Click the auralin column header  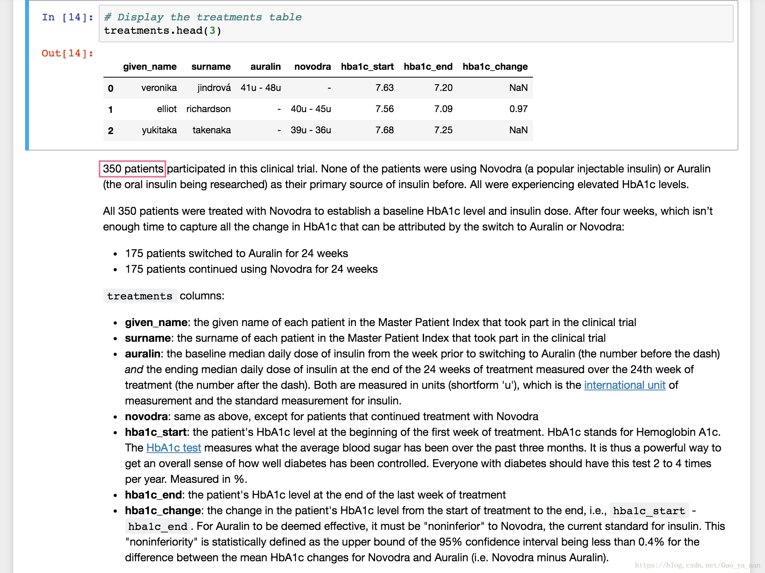265,67
